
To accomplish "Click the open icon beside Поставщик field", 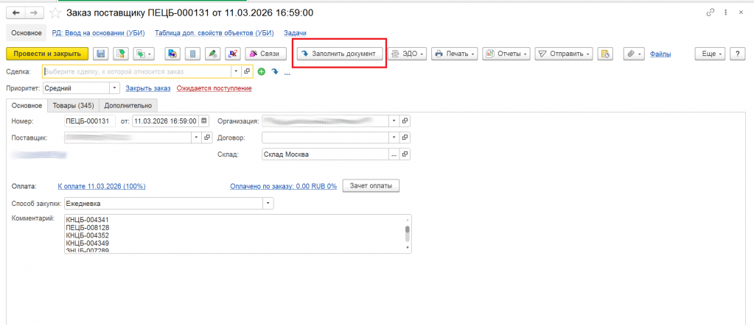I will [x=207, y=137].
